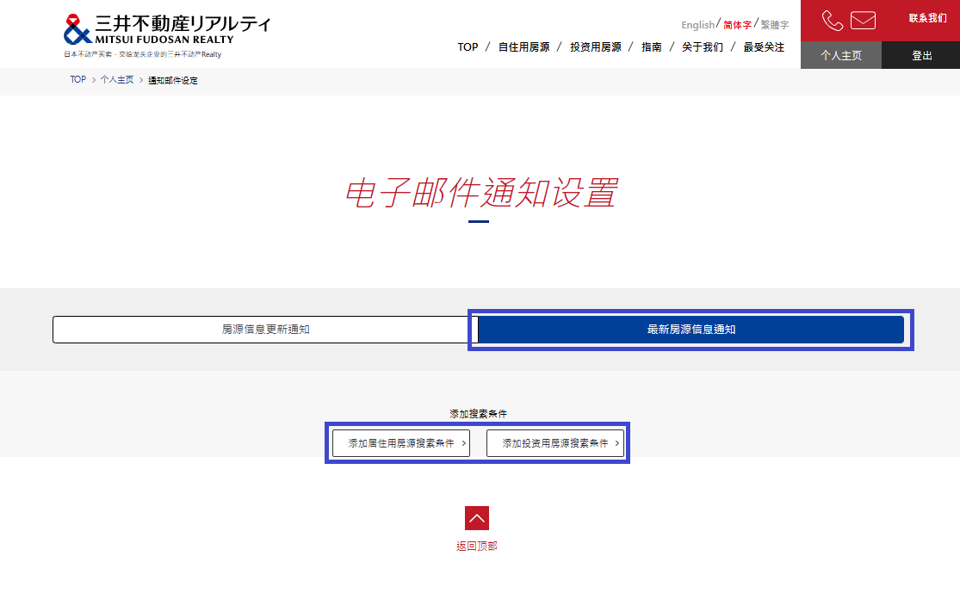Select 简体字 language option
Image resolution: width=960 pixels, height=599 pixels.
(x=737, y=25)
